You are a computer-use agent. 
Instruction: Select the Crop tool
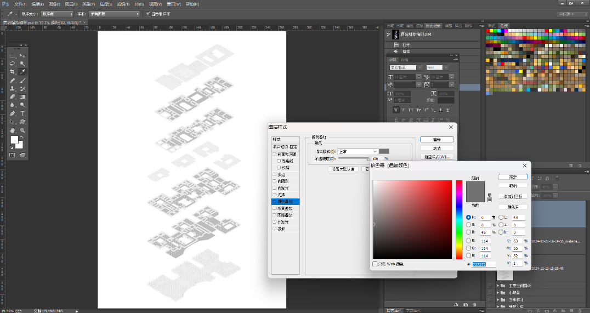tap(13, 72)
